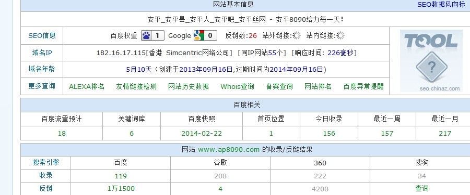Screen dimensions: 470x195
Task: Click the www.ap8090.com site link
Action: pos(229,150)
